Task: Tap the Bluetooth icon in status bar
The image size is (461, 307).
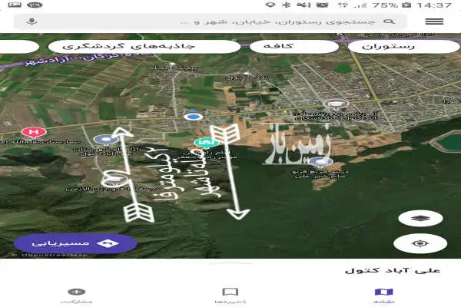Action: pyautogui.click(x=286, y=5)
